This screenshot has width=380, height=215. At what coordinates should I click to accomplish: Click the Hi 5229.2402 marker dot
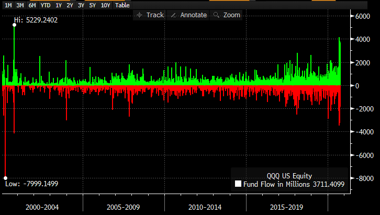(x=14, y=25)
